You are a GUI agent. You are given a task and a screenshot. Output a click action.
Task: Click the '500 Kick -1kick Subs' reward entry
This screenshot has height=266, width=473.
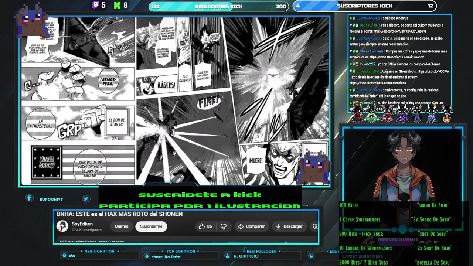(361, 234)
